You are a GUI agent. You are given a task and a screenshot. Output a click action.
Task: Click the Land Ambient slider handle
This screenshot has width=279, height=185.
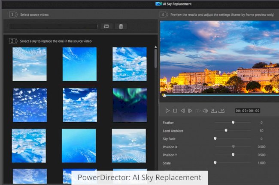point(226,130)
